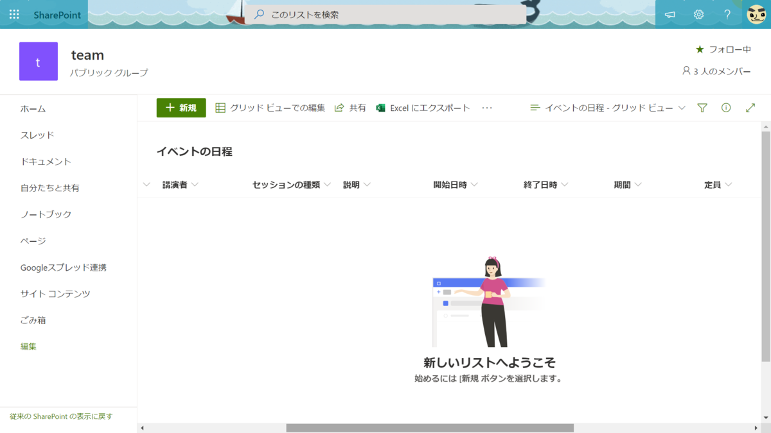
Task: Click グリッド ビューでの編集
Action: tap(270, 108)
